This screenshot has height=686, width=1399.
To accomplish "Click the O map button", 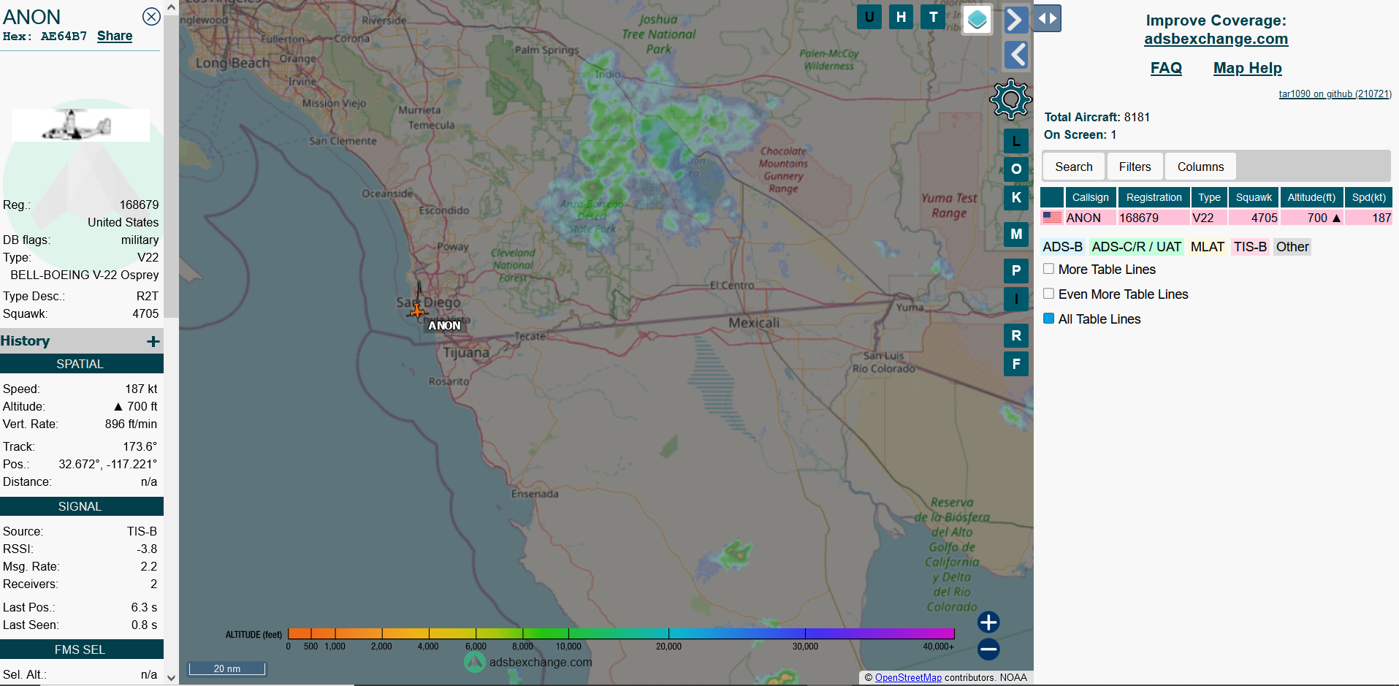I will (1016, 169).
